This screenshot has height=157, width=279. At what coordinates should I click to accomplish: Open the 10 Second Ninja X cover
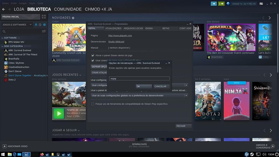click(236, 101)
